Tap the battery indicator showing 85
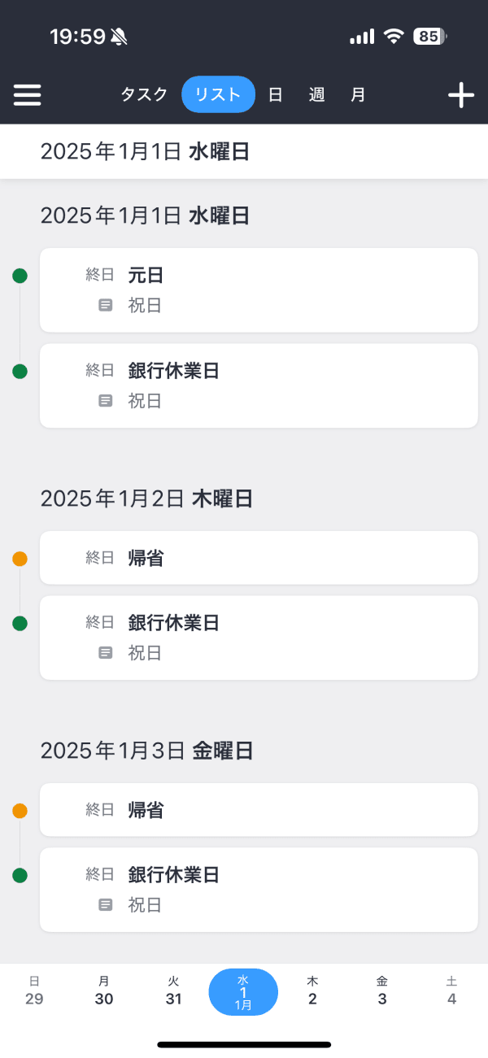Image resolution: width=488 pixels, height=1058 pixels. point(429,35)
